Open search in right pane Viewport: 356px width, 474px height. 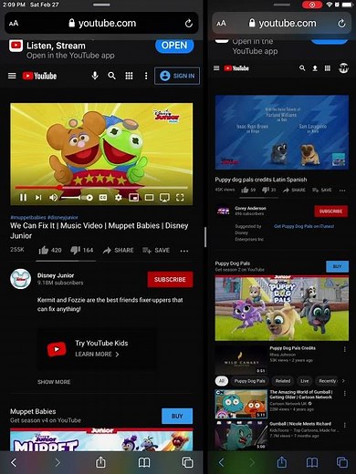[302, 68]
